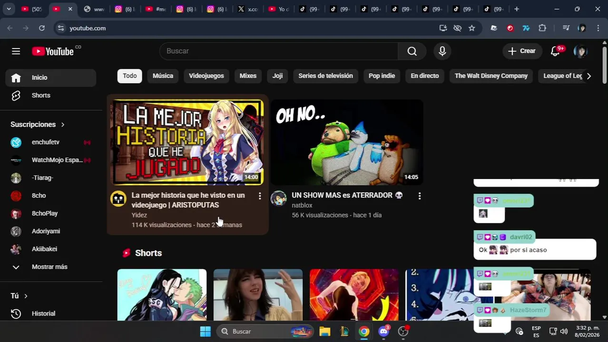Select the Pop indie chip
The height and width of the screenshot is (342, 608).
(382, 76)
